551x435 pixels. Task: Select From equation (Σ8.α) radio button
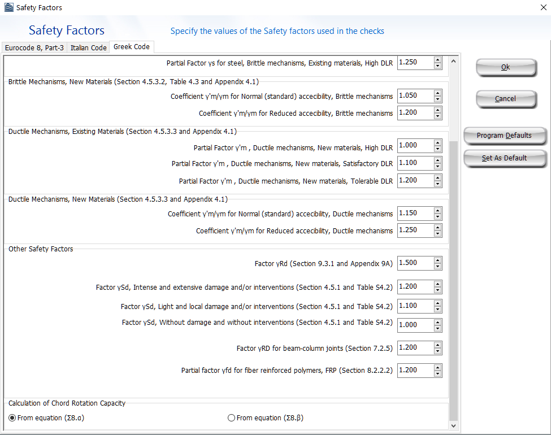point(12,418)
